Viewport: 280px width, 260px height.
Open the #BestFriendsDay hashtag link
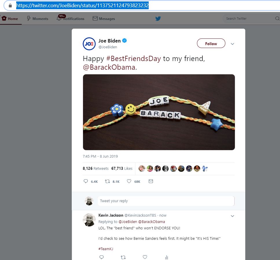pos(133,58)
